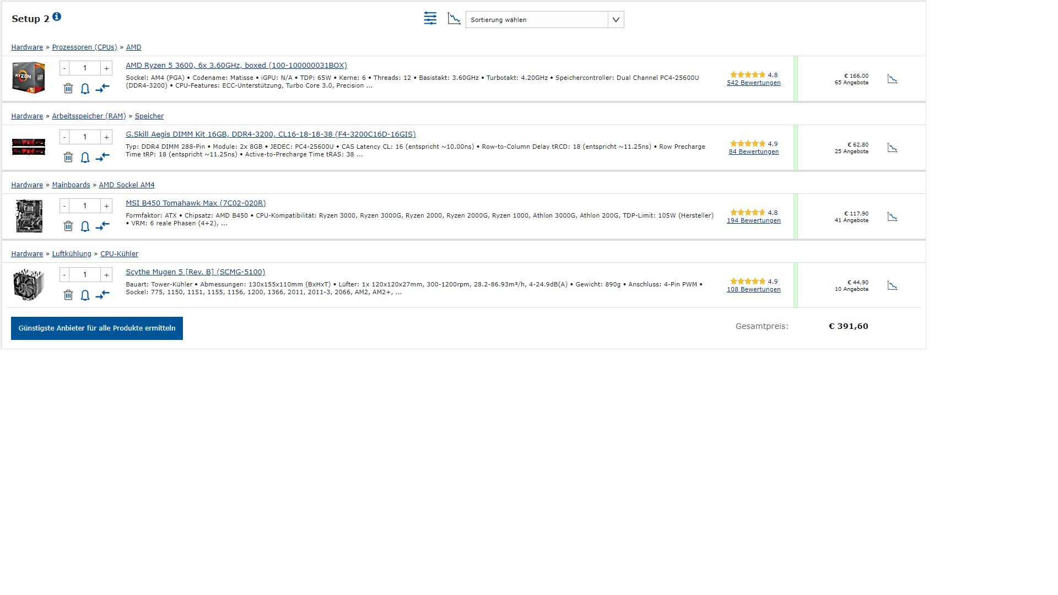Click Scythe Mugen 5 product thumbnail

[29, 284]
